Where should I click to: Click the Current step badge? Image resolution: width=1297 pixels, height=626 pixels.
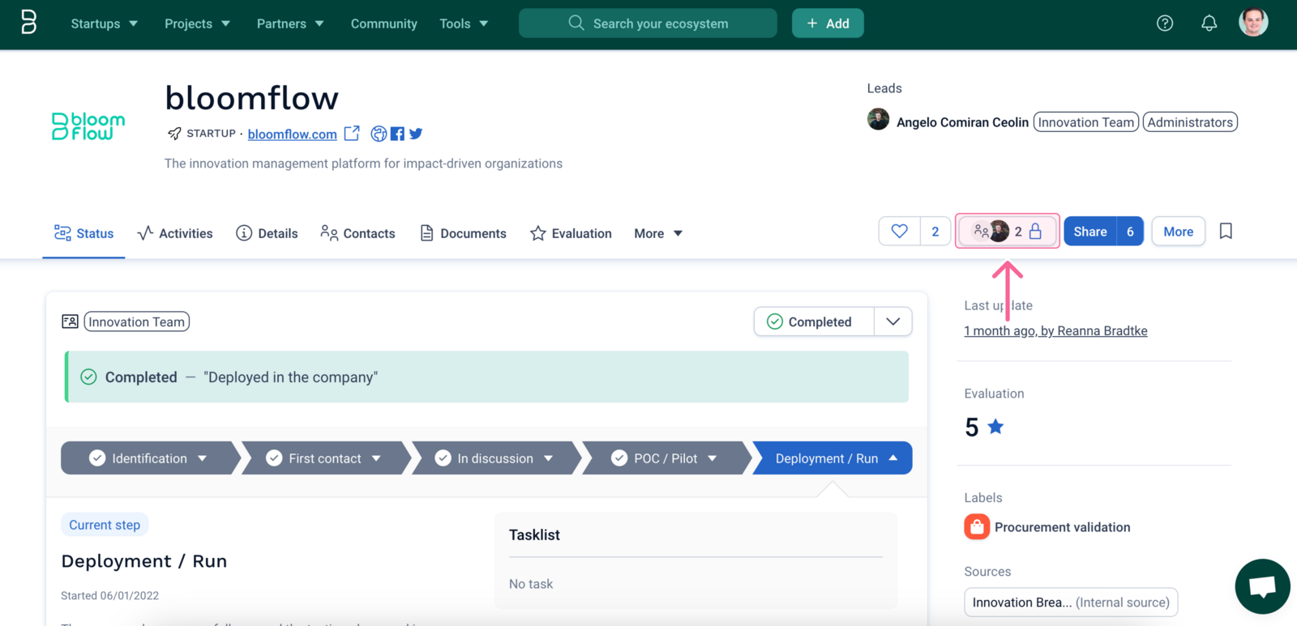pyautogui.click(x=105, y=525)
